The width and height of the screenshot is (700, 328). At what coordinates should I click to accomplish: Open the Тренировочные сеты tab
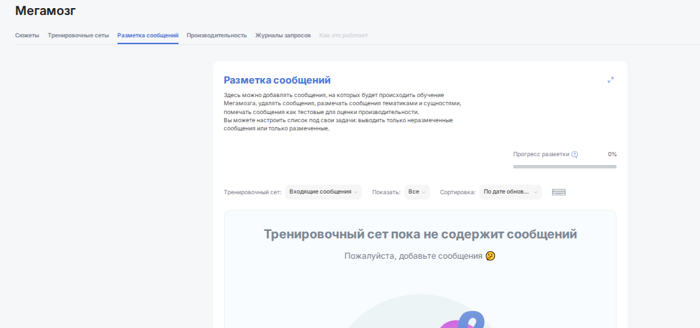tap(78, 35)
